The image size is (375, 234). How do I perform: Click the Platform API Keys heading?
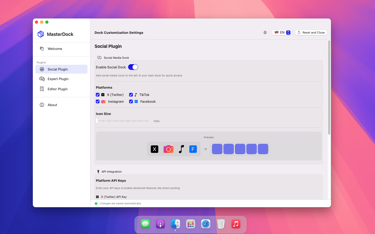pos(111,180)
